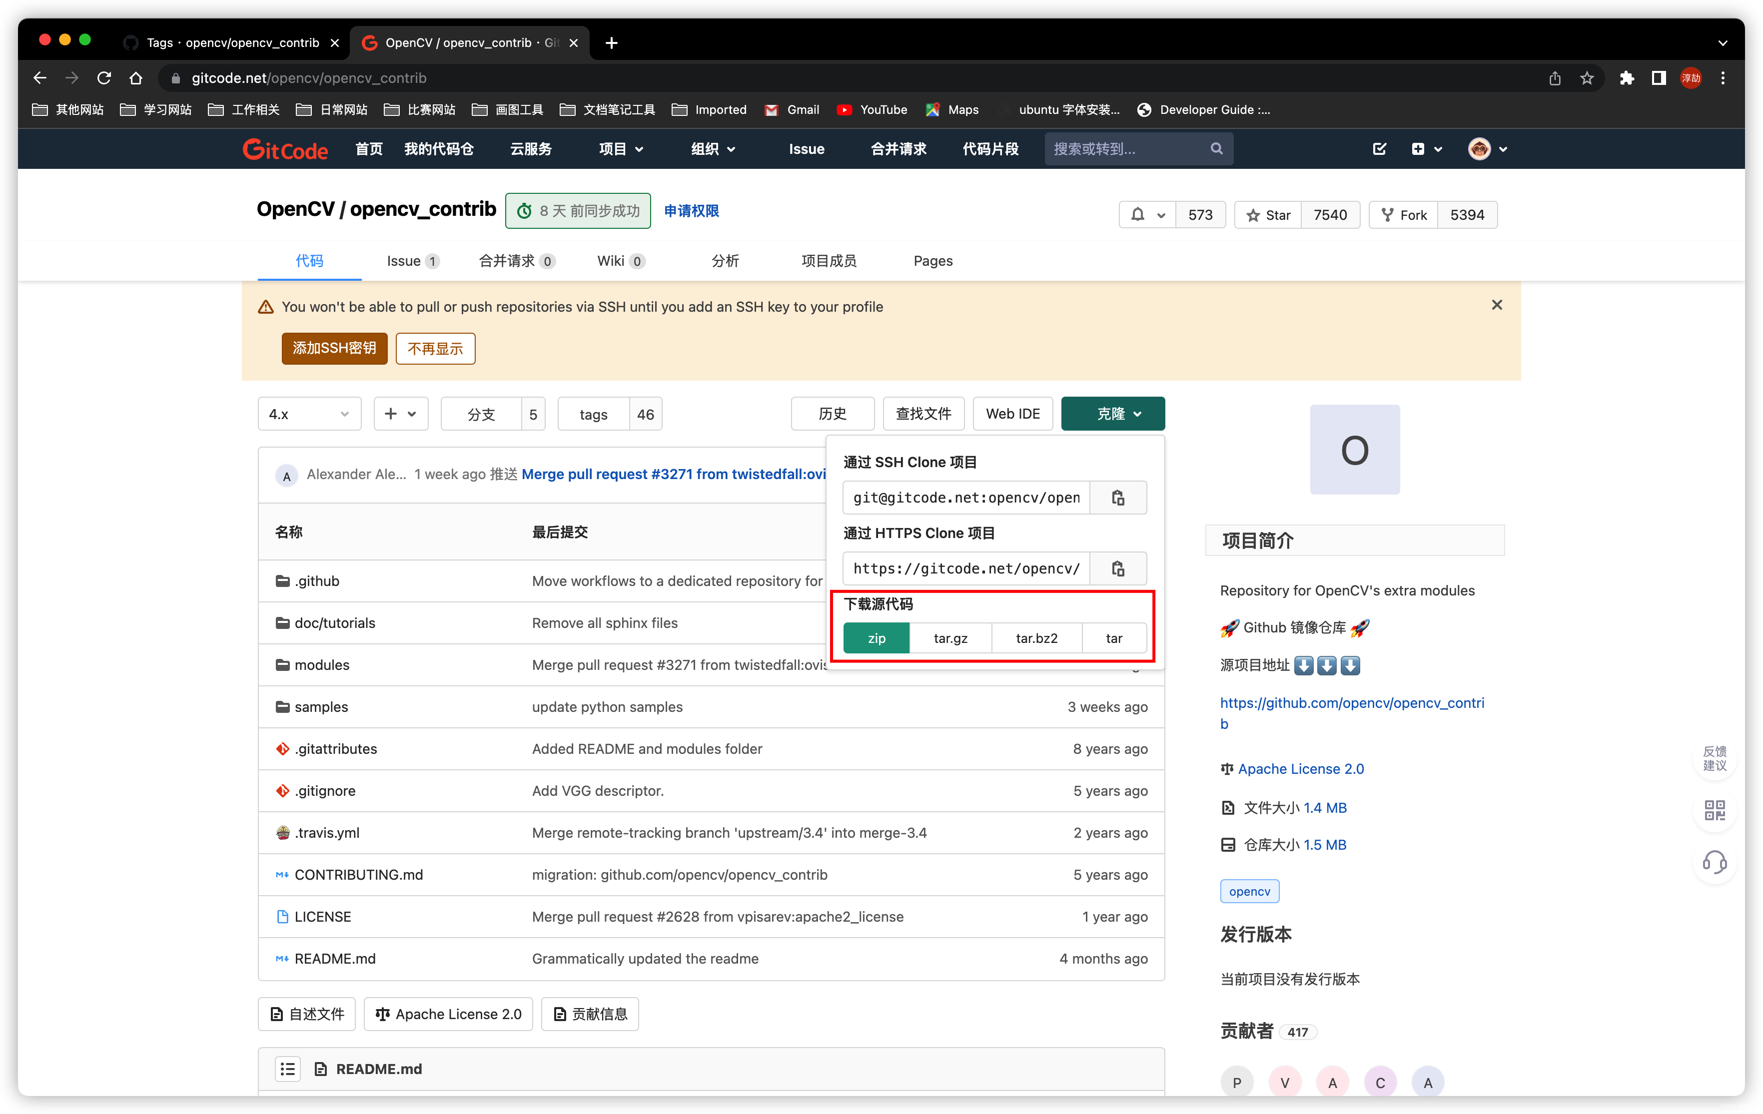Image resolution: width=1763 pixels, height=1114 pixels.
Task: Open the customer support headset icon
Action: pyautogui.click(x=1715, y=862)
